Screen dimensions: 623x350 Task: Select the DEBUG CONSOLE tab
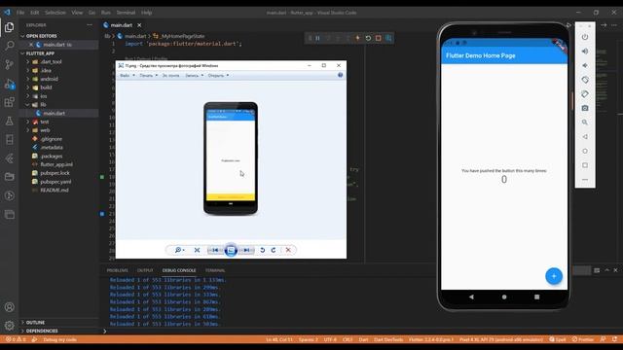(x=179, y=270)
